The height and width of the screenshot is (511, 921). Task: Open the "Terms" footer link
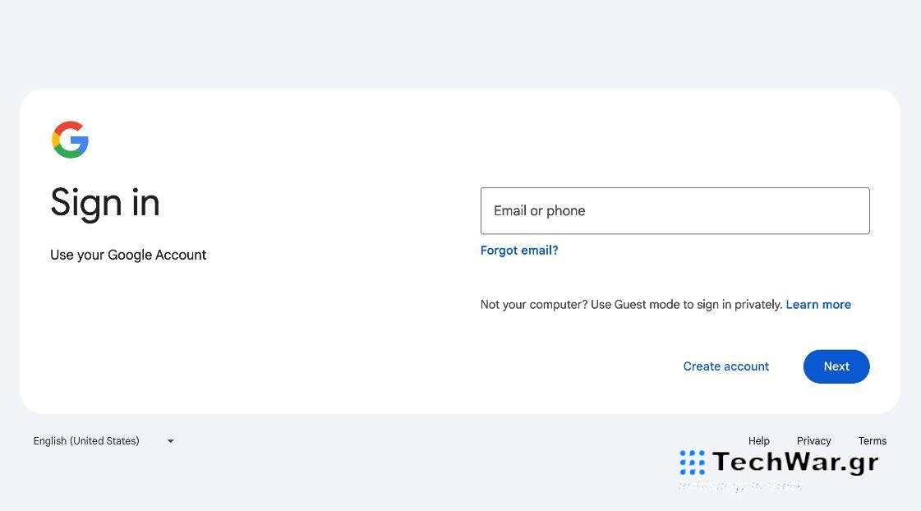pos(873,441)
